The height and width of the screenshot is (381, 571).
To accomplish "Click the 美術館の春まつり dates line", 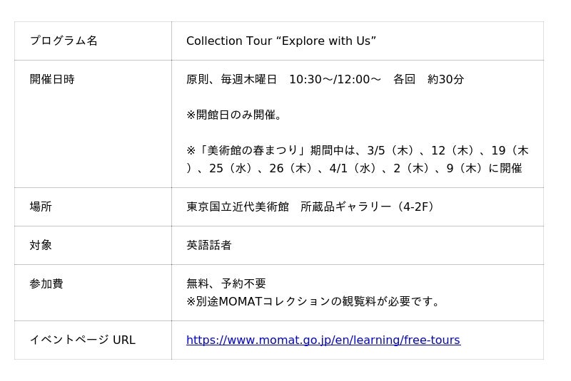I will point(357,151).
